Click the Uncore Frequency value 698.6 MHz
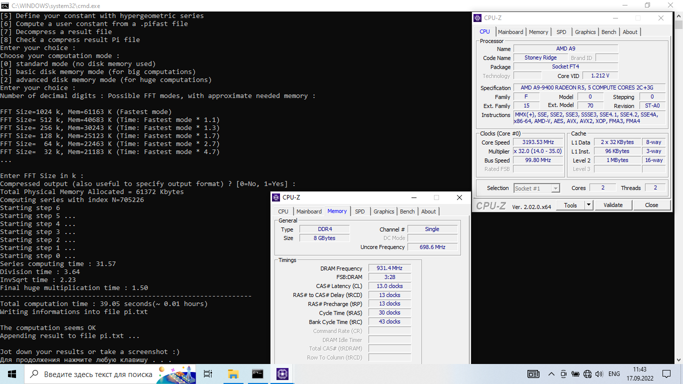 click(x=432, y=247)
